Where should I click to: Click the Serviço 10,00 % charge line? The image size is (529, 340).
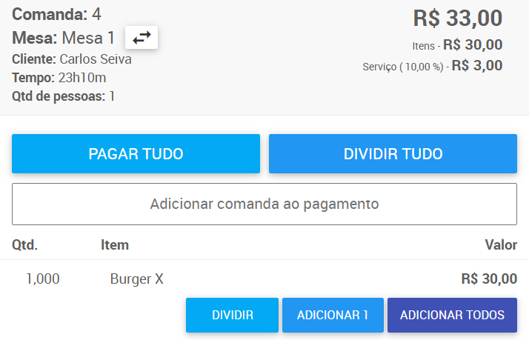click(x=433, y=66)
